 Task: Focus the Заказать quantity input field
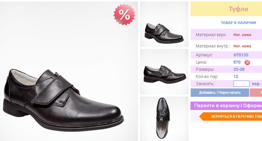pyautogui.click(x=241, y=84)
